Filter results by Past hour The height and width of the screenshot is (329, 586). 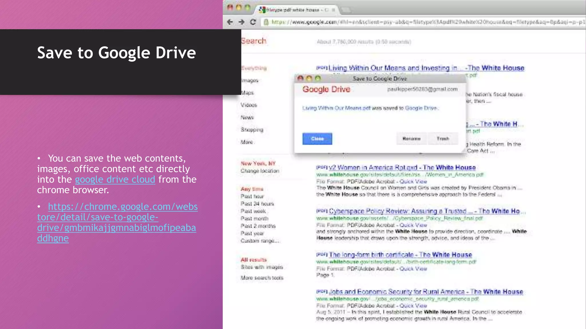click(x=252, y=196)
